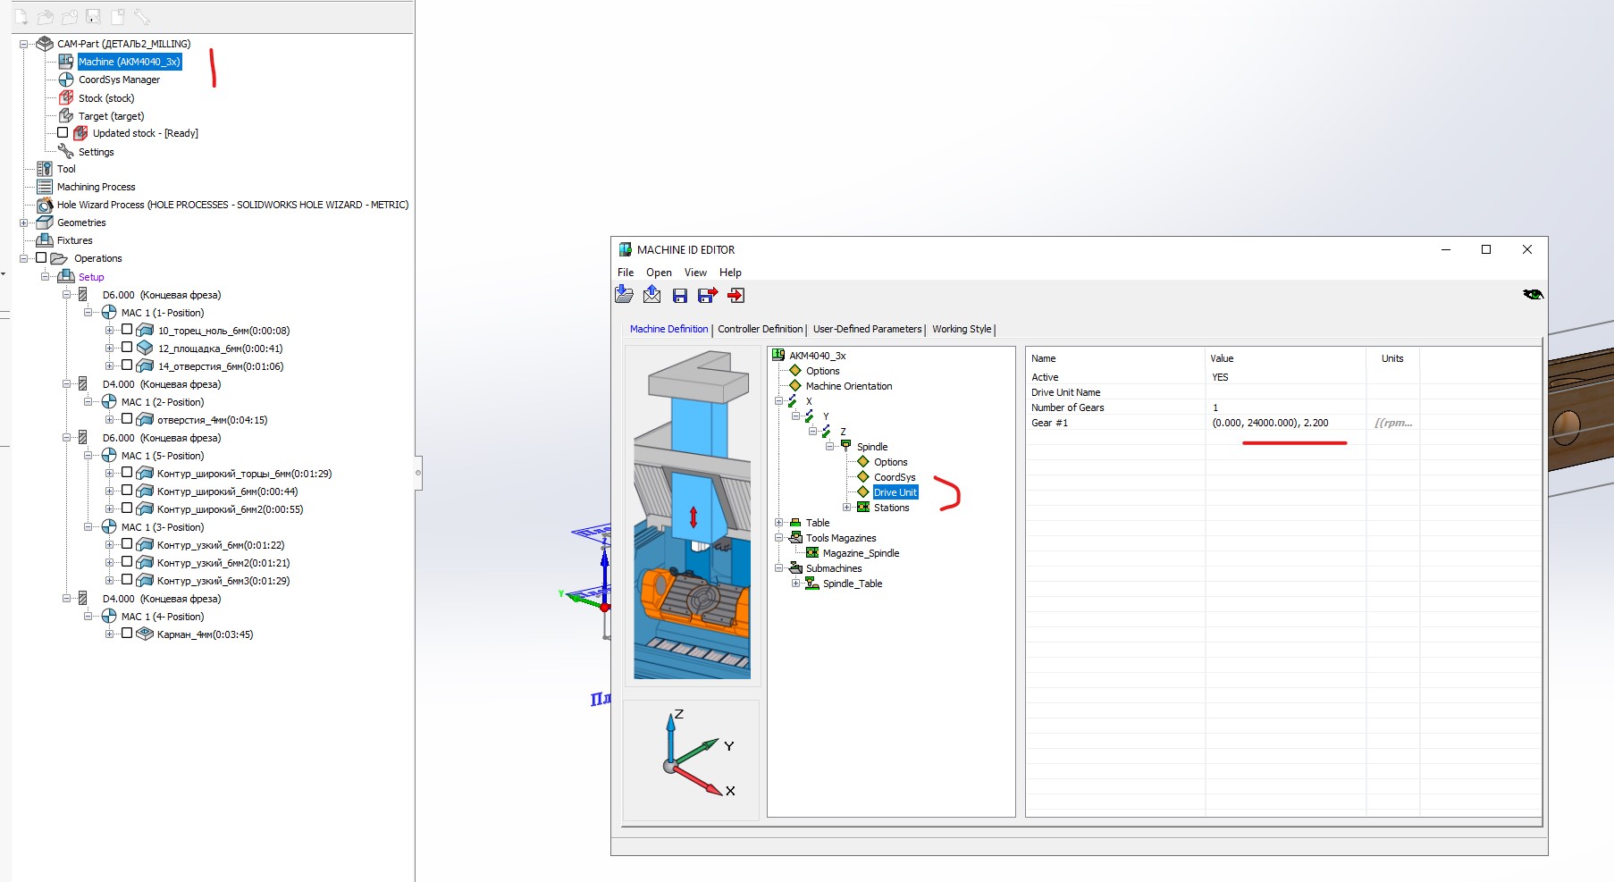This screenshot has height=882, width=1614.
Task: Click the Active value YES cell
Action: pos(1286,377)
